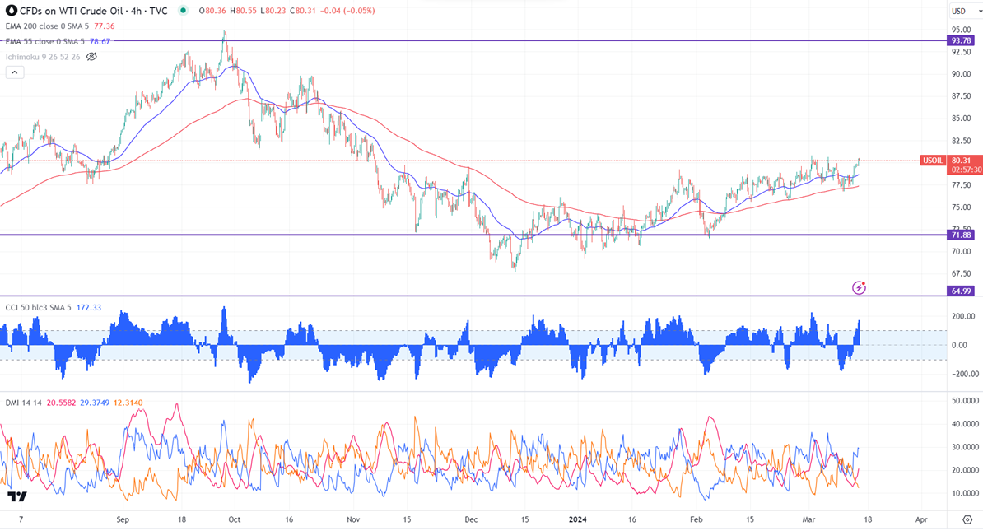Click the DMI +DI value 29.3749
This screenshot has width=983, height=531.
tap(95, 403)
